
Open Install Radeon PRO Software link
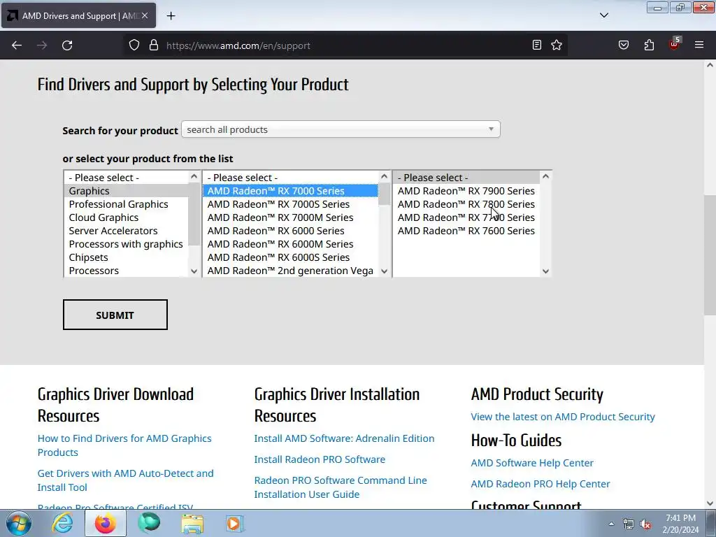(320, 459)
